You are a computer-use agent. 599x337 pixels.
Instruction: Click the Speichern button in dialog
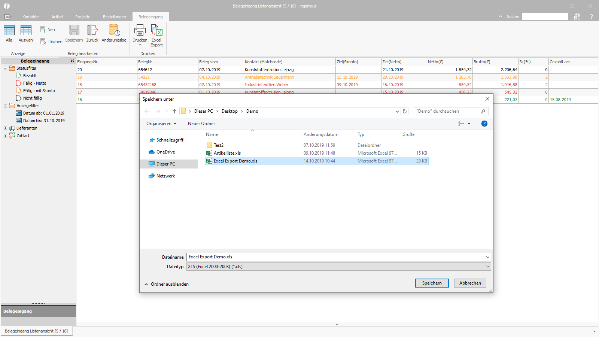tap(432, 283)
